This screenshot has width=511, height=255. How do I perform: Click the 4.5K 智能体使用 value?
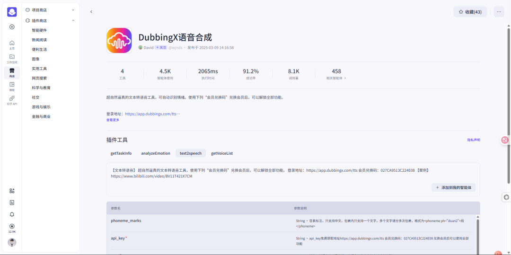(x=165, y=71)
